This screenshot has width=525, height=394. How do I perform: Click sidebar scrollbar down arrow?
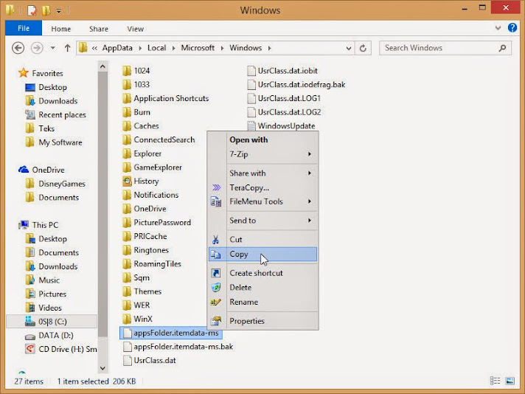pyautogui.click(x=102, y=368)
